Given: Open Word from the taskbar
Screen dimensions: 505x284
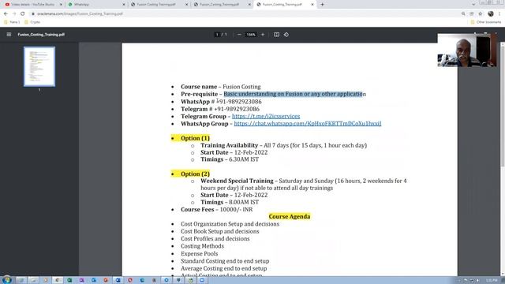Looking at the screenshot, I should [118, 280].
